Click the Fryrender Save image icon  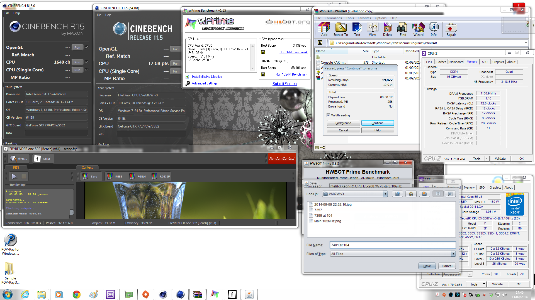pyautogui.click(x=91, y=176)
